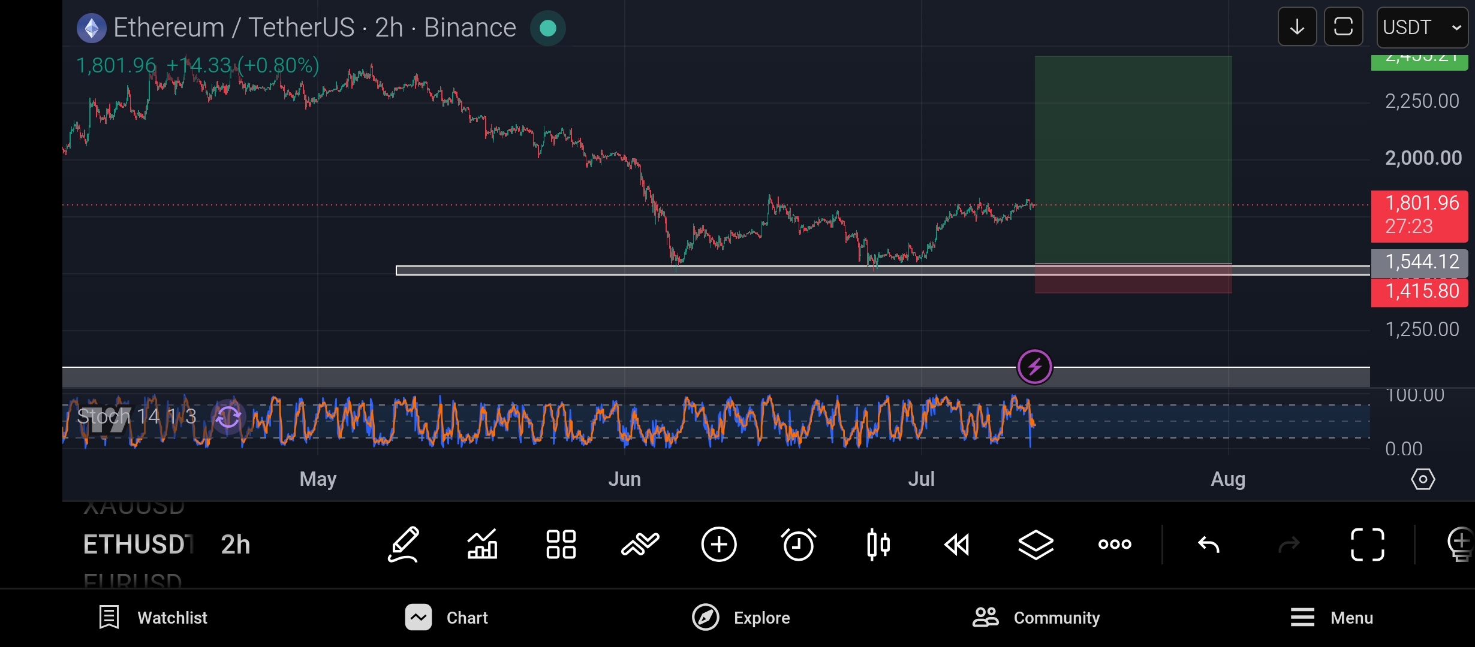This screenshot has width=1475, height=647.
Task: Open the alert clock icon
Action: (799, 545)
